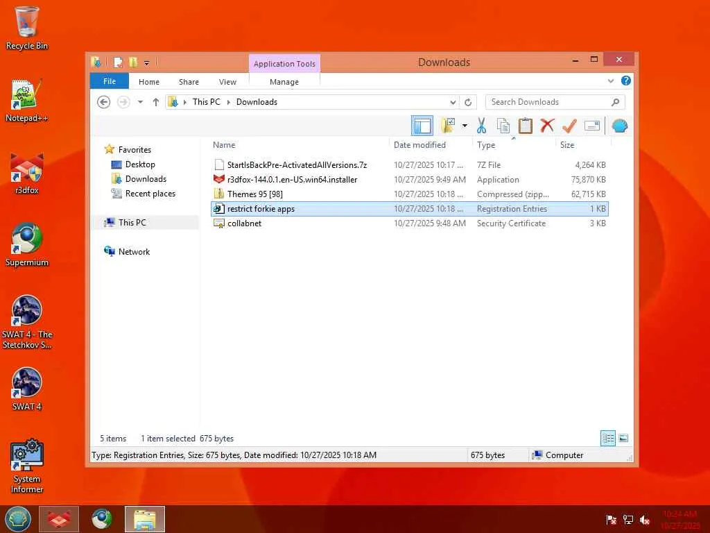Sort by Date modified column header
Screen dimensions: 710x533
click(x=419, y=144)
